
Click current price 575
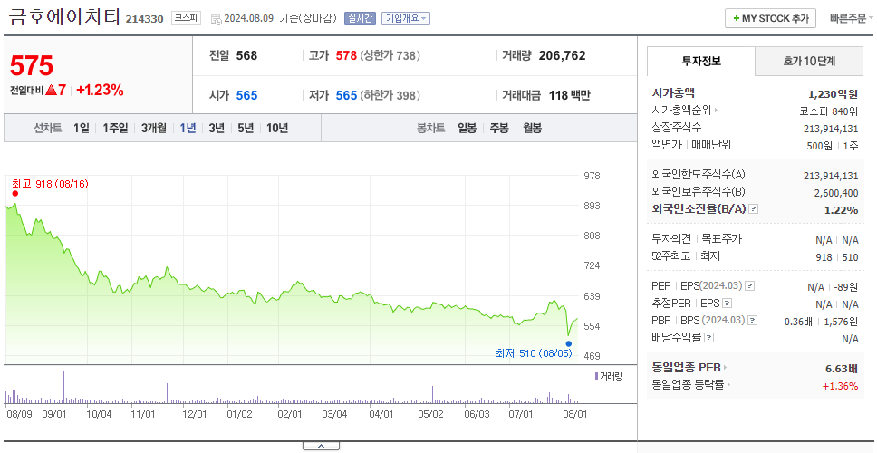point(32,66)
